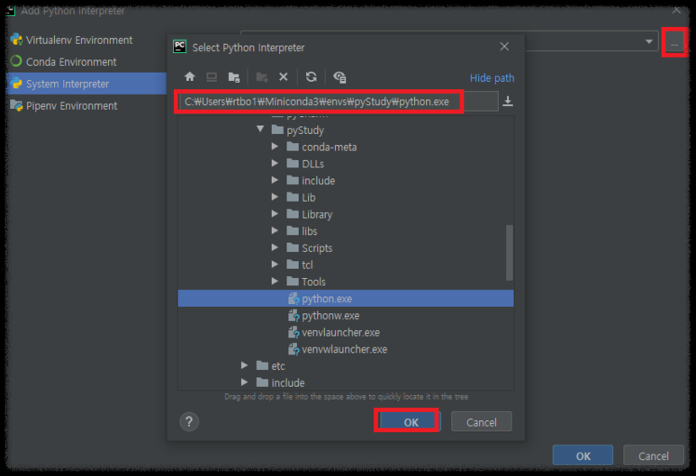Screen dimensions: 696x476
Task: Click the venvwlauncher.exe file icon
Action: (x=294, y=349)
